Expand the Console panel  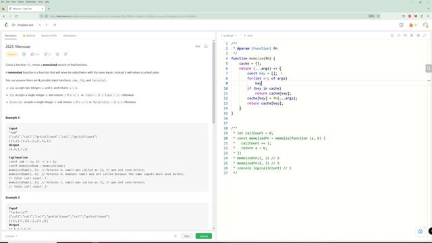(x=11, y=236)
